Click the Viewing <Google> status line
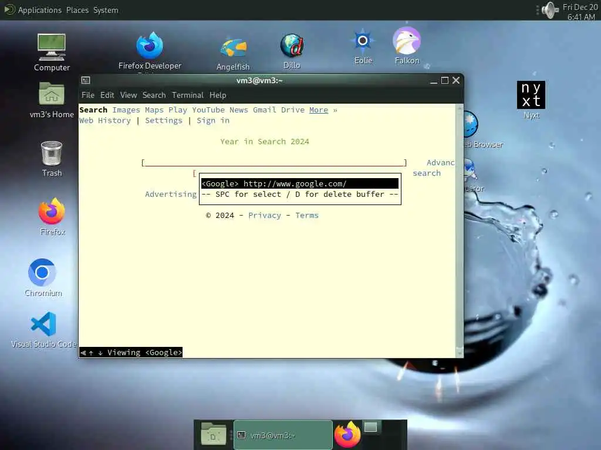The height and width of the screenshot is (450, 601). coord(131,352)
